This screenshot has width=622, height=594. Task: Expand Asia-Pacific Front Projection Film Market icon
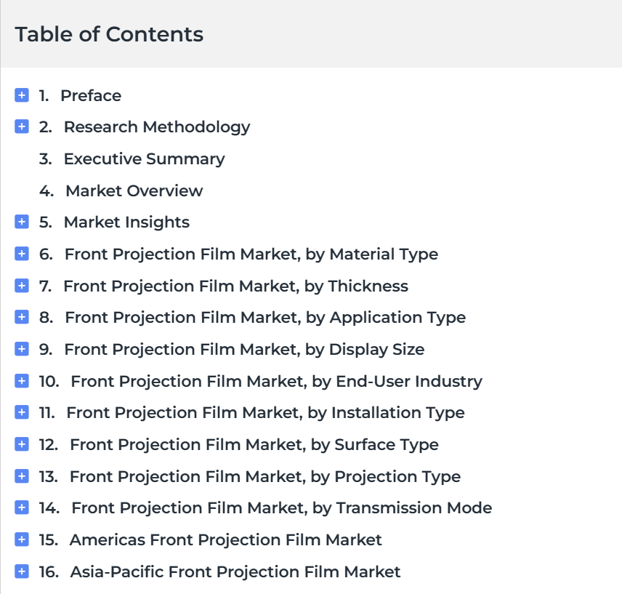22,571
